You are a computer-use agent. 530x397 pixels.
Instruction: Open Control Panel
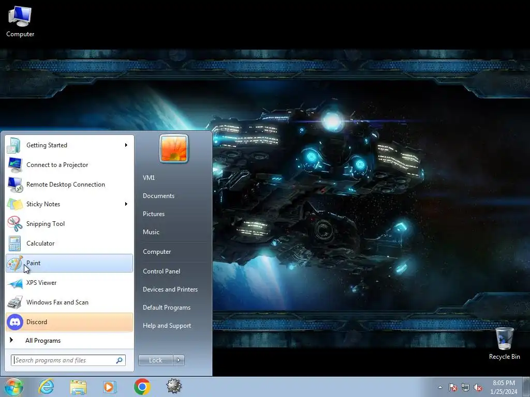(161, 271)
